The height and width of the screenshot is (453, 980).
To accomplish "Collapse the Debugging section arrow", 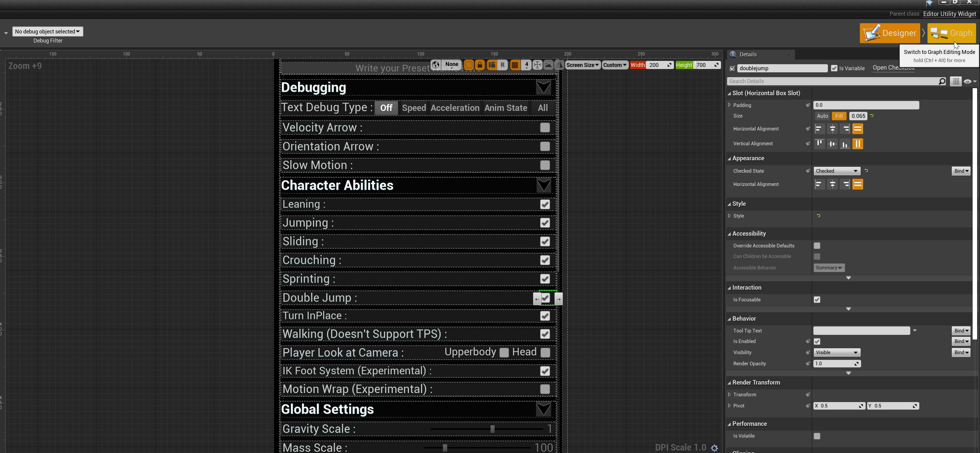I will (x=543, y=87).
